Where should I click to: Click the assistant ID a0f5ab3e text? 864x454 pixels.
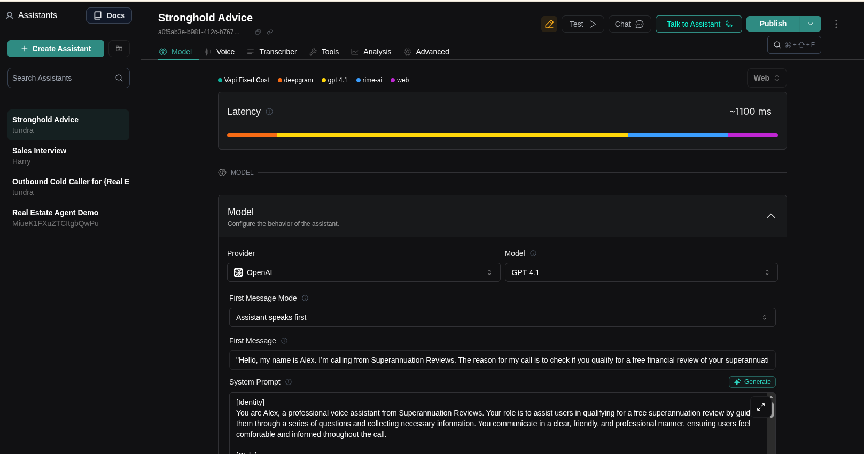coord(199,32)
